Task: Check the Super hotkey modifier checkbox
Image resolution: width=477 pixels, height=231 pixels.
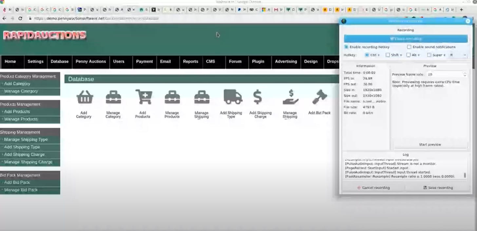Action: click(x=429, y=55)
